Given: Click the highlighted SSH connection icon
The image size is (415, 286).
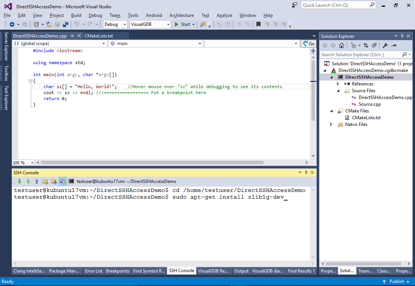Looking at the screenshot, I should point(63,181).
